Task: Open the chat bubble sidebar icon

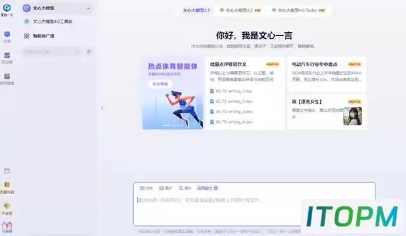Action: point(7,34)
